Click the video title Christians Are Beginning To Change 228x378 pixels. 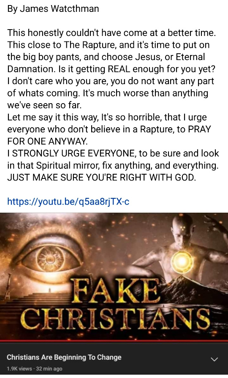pos(64,357)
